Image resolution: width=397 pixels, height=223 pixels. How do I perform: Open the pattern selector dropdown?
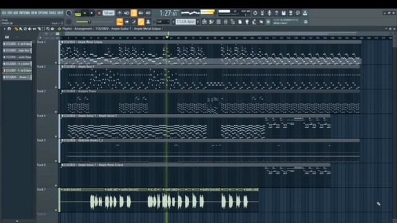click(185, 22)
